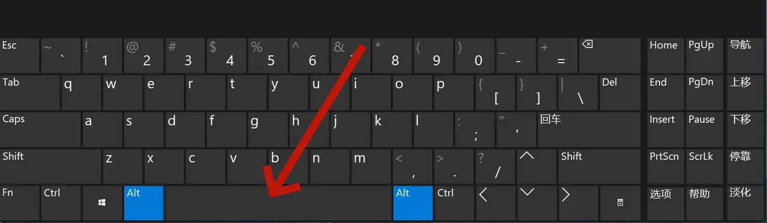This screenshot has width=767, height=223.
Task: Click the up arrow key
Action: (537, 166)
